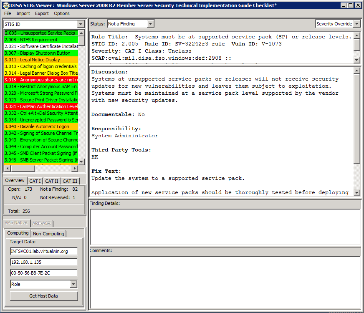Click the IP address field 192.168.1.135
This screenshot has width=364, height=313.
pyautogui.click(x=44, y=262)
